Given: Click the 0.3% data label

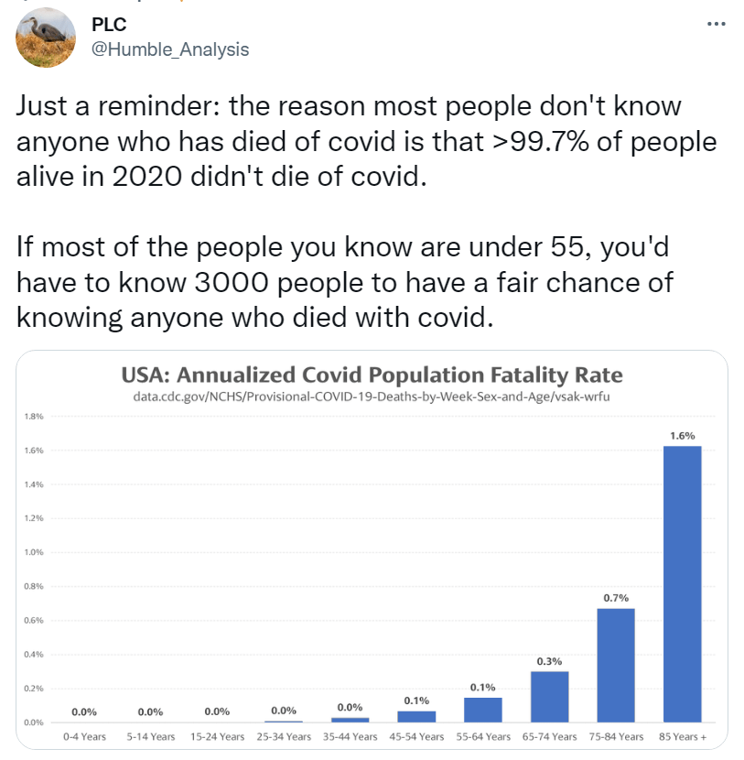Looking at the screenshot, I should click(549, 660).
